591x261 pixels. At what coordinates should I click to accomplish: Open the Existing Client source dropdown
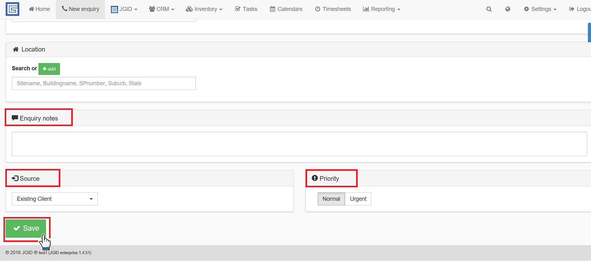coord(55,199)
